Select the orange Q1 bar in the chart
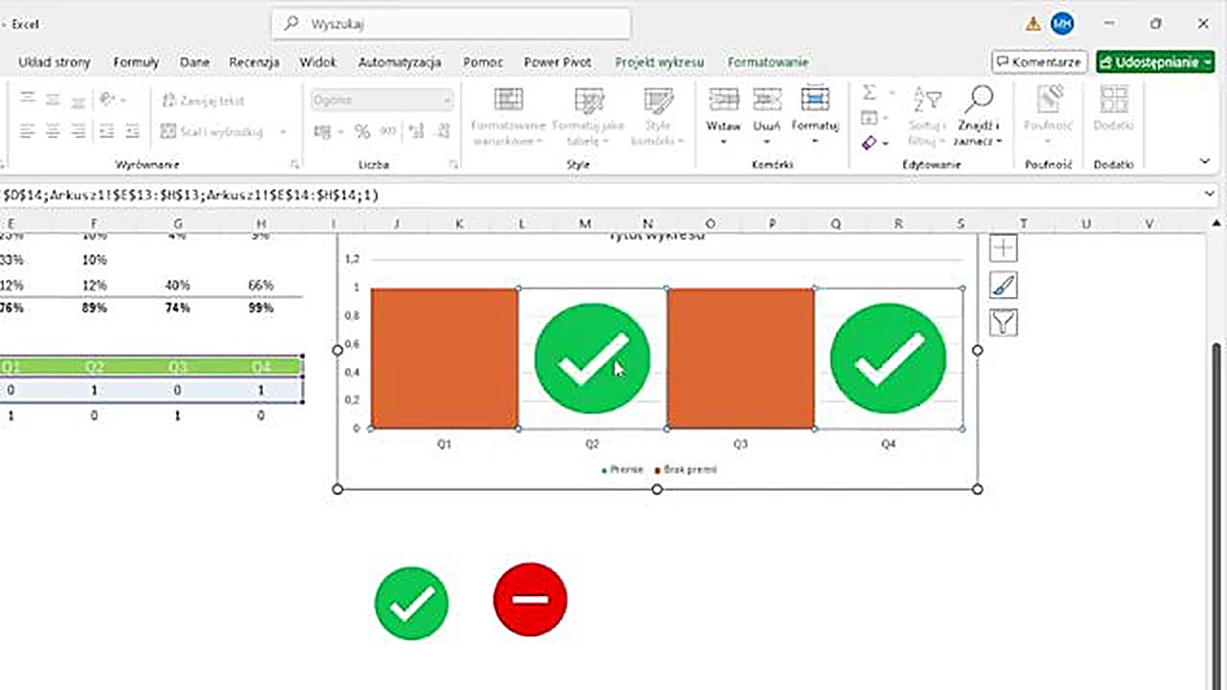This screenshot has height=690, width=1227. 444,357
